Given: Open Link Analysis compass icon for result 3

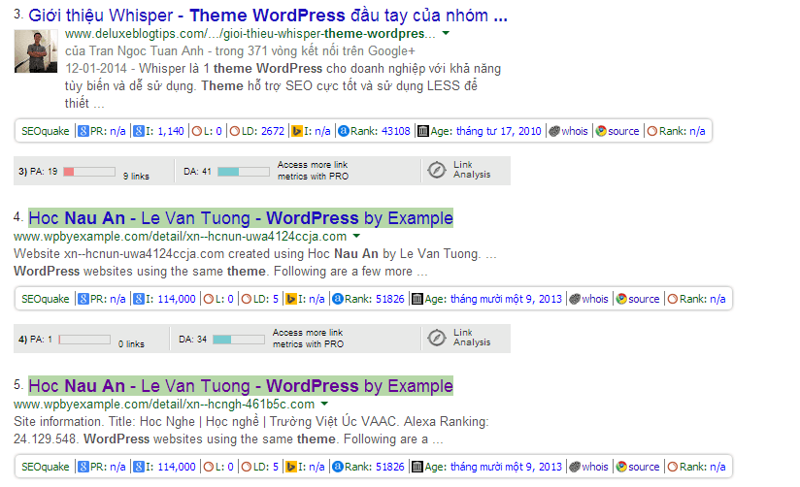Looking at the screenshot, I should 437,170.
